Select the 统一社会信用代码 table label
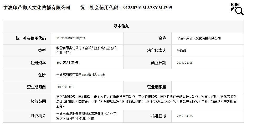Screen dimensions: 257x124 [31, 38]
